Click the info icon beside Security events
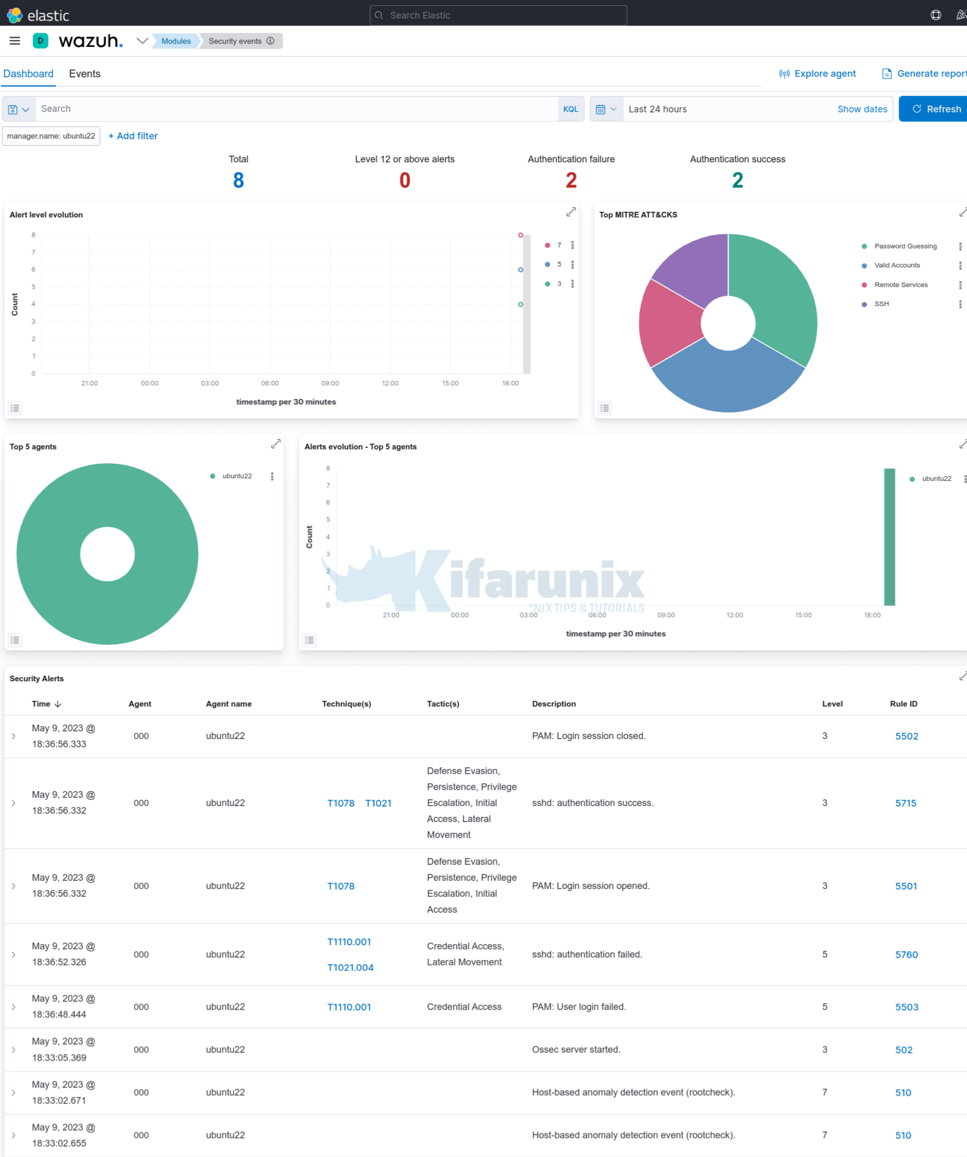The width and height of the screenshot is (967, 1157). 271,41
